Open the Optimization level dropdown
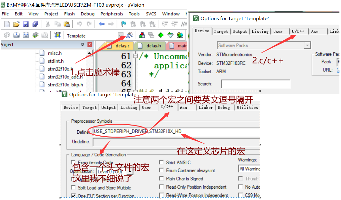The image size is (341, 200). [130, 171]
